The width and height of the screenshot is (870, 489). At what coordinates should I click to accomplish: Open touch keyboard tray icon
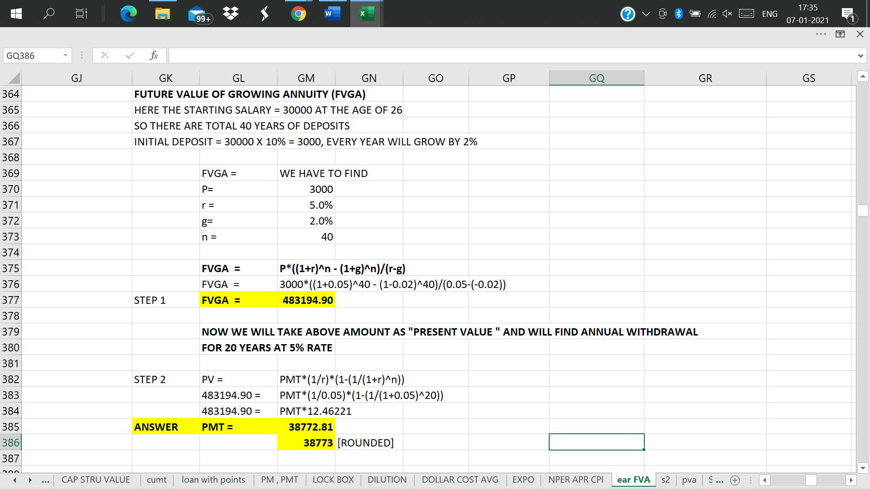(746, 14)
